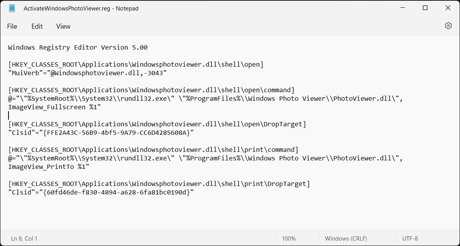Click Windows (CRLF) line ending indicator
The width and height of the screenshot is (460, 246).
coord(346,239)
